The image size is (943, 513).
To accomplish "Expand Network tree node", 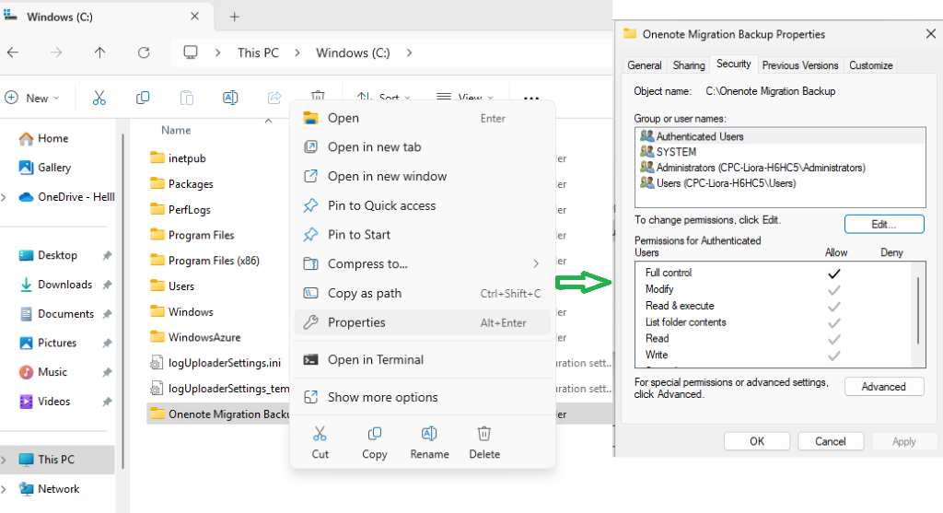I will pyautogui.click(x=5, y=489).
